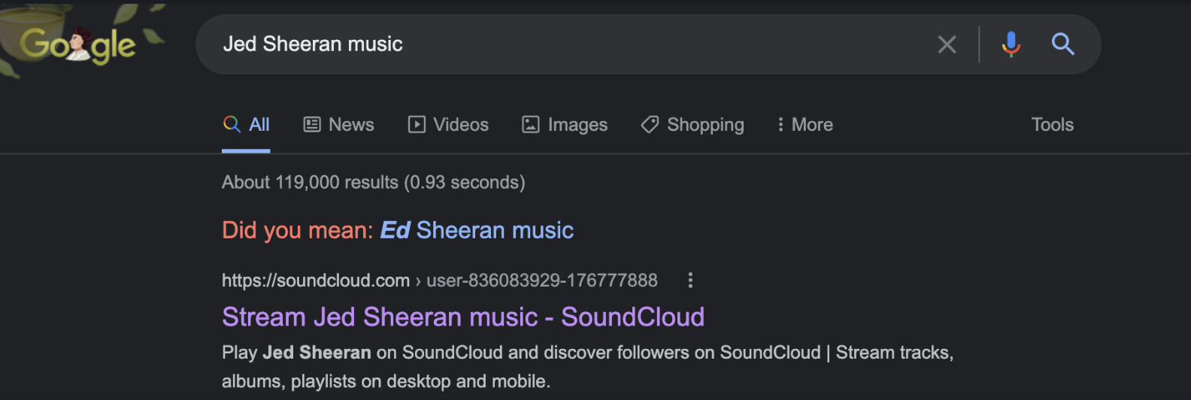Click the tag icon beside Shopping
The width and height of the screenshot is (1191, 400).
pyautogui.click(x=650, y=125)
